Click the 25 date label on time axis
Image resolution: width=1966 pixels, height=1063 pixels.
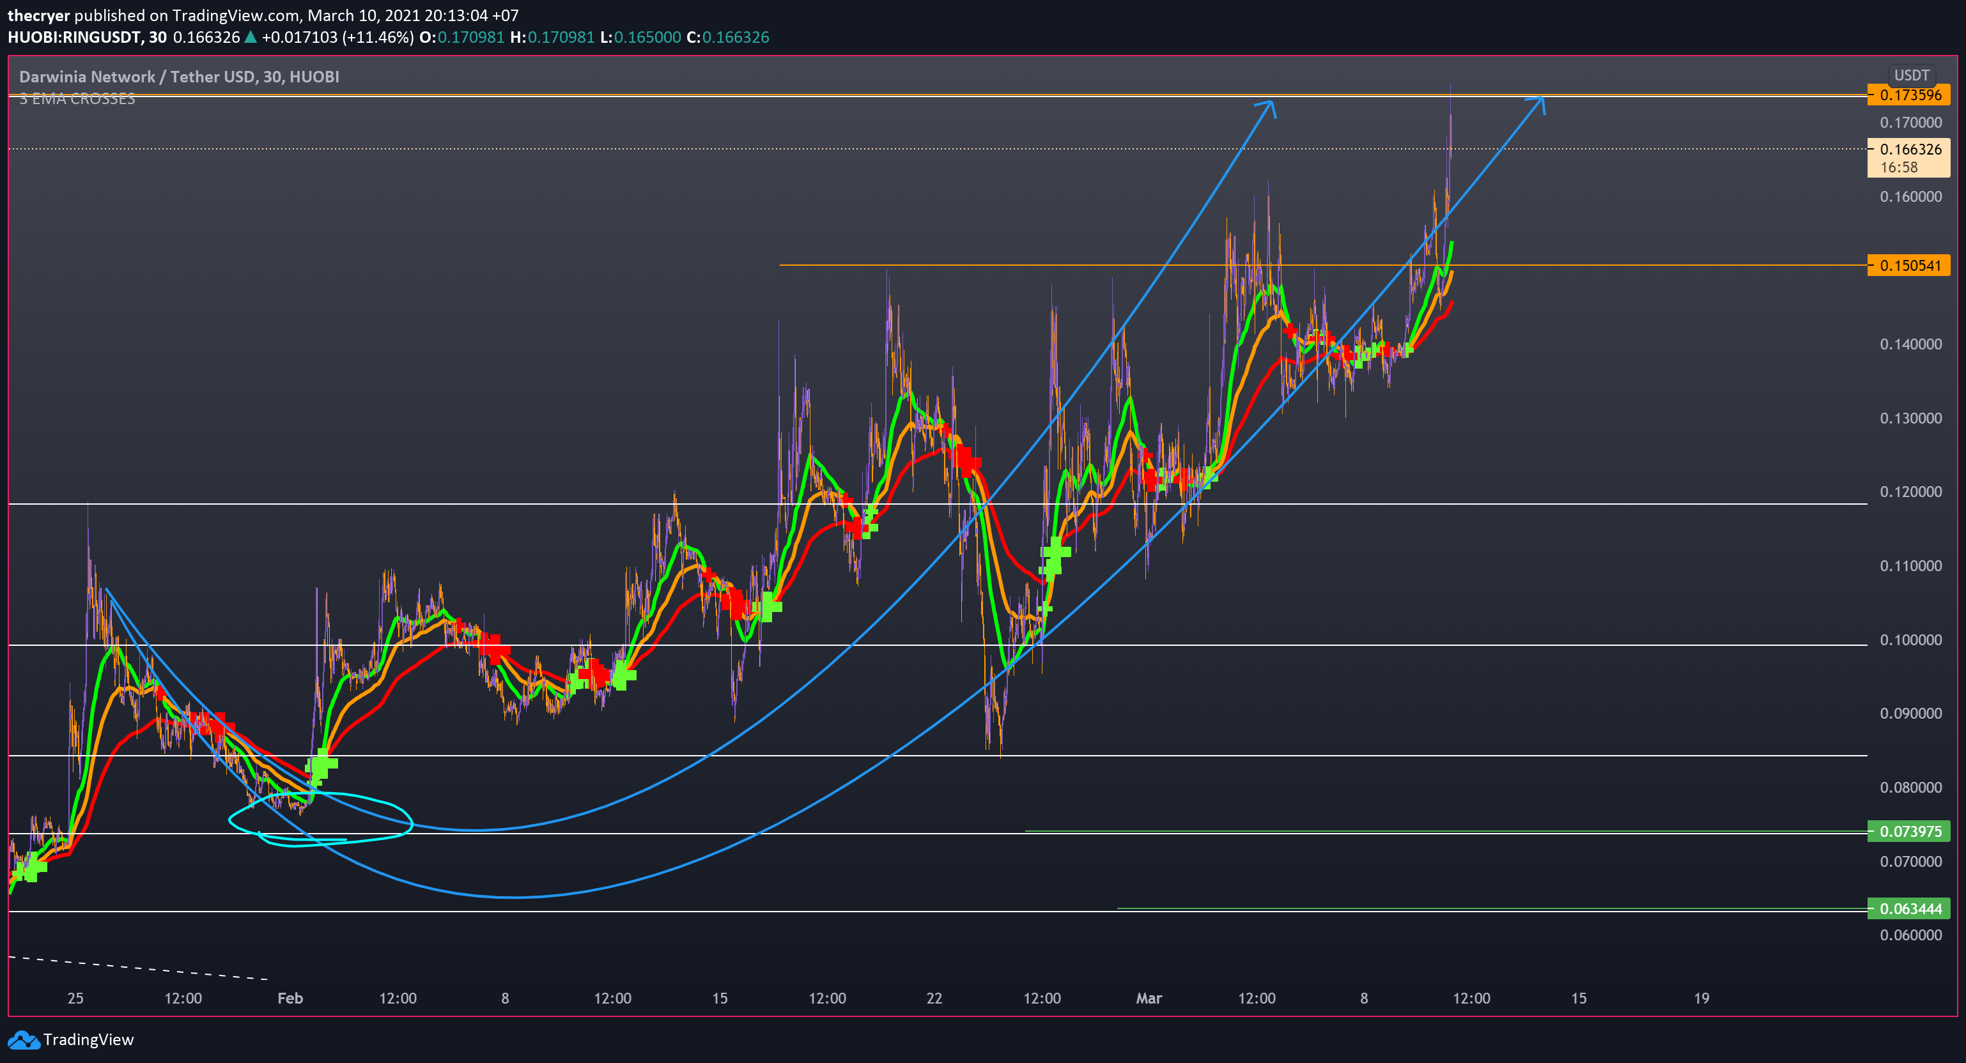pyautogui.click(x=75, y=998)
